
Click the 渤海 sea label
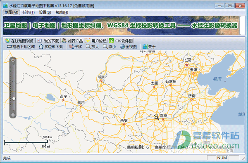[x=217, y=79]
